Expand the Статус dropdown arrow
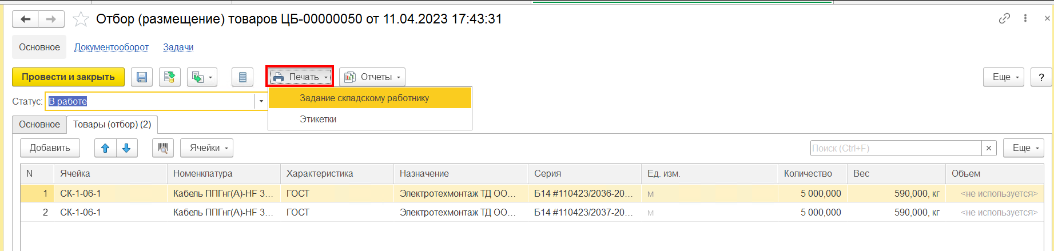 point(261,101)
